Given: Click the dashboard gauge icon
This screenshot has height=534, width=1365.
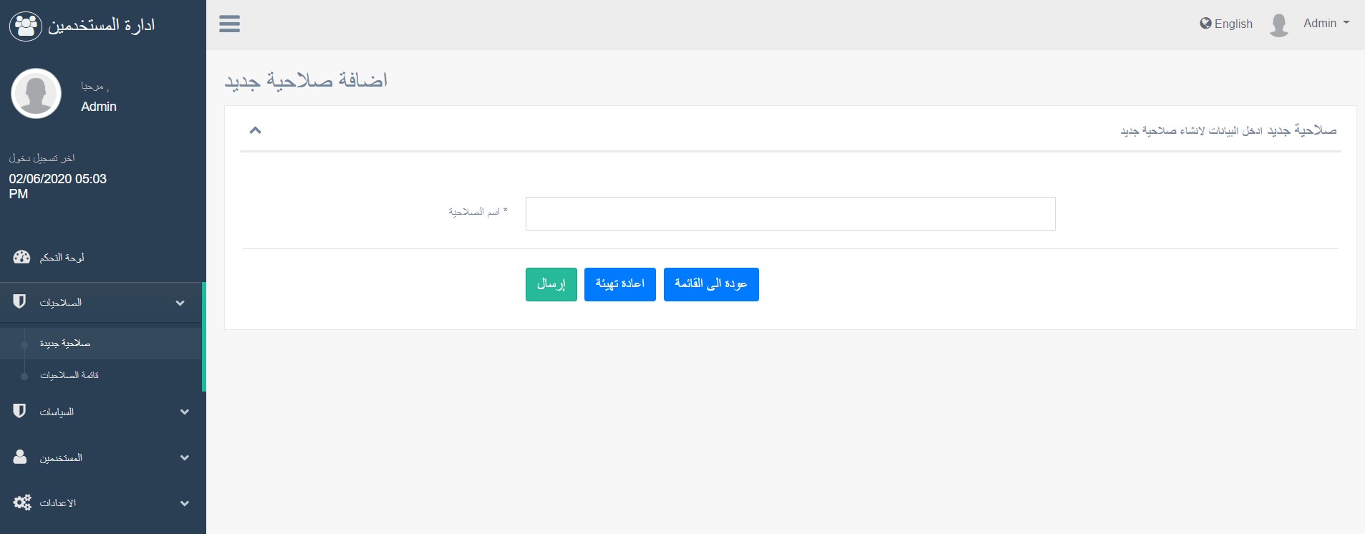Looking at the screenshot, I should pos(22,257).
